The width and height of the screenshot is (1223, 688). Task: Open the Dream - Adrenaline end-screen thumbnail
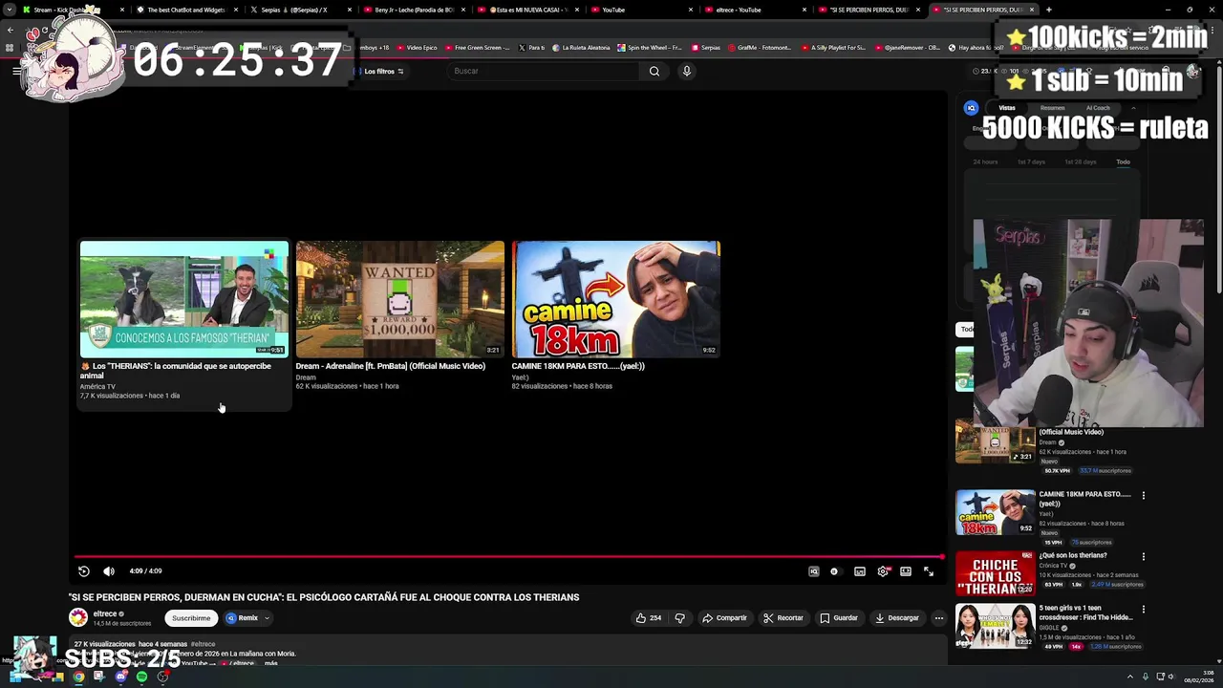(x=400, y=299)
